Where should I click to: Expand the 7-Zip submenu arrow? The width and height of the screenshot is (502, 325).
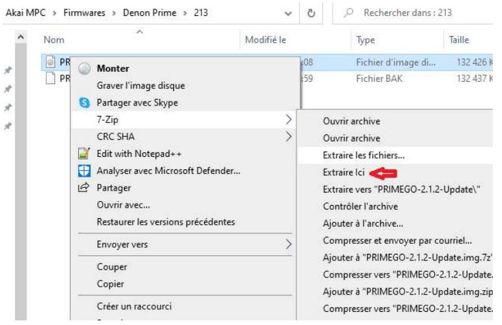pos(289,119)
